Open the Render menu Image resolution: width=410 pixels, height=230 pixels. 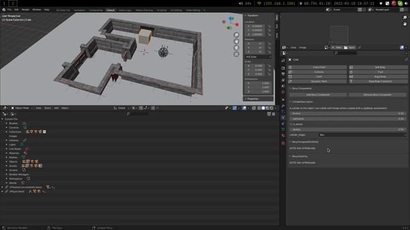tap(26, 10)
